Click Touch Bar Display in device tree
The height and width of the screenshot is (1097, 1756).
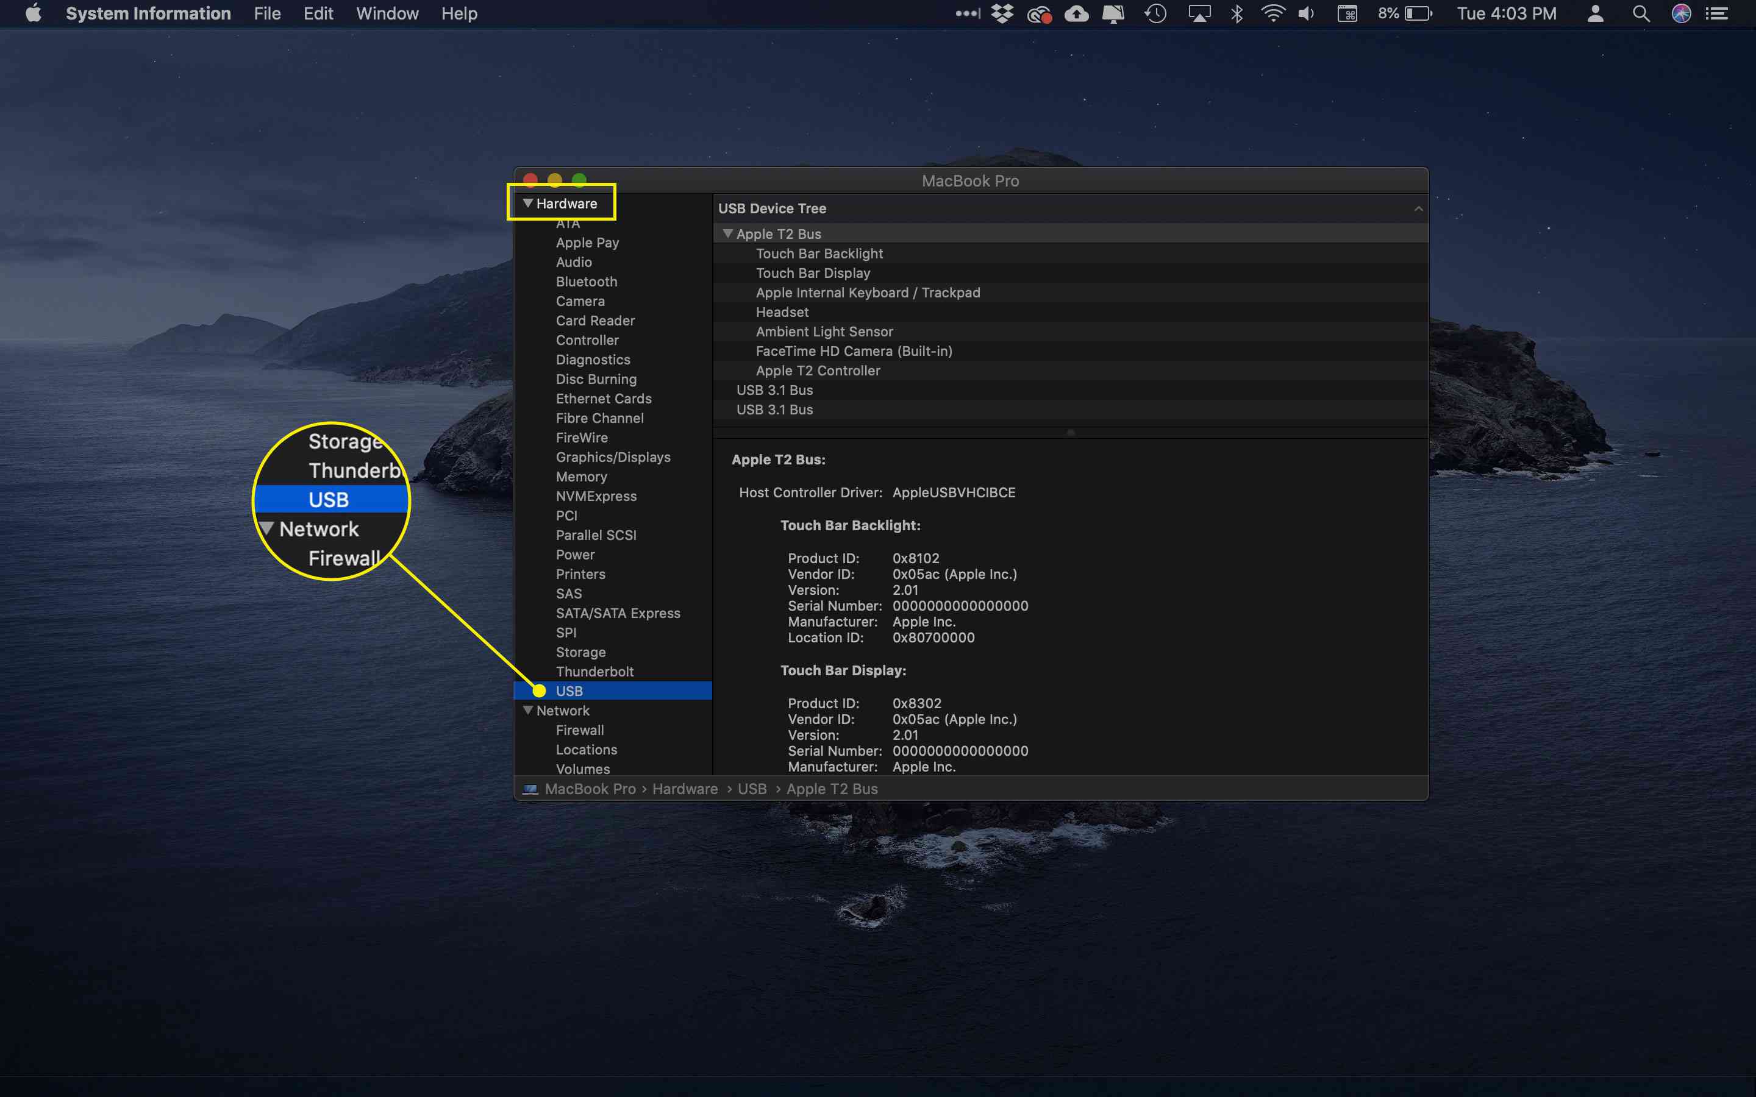click(x=813, y=273)
